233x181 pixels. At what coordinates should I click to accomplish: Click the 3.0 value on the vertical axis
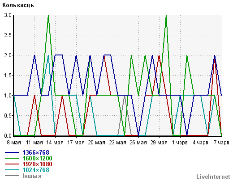click(x=8, y=15)
